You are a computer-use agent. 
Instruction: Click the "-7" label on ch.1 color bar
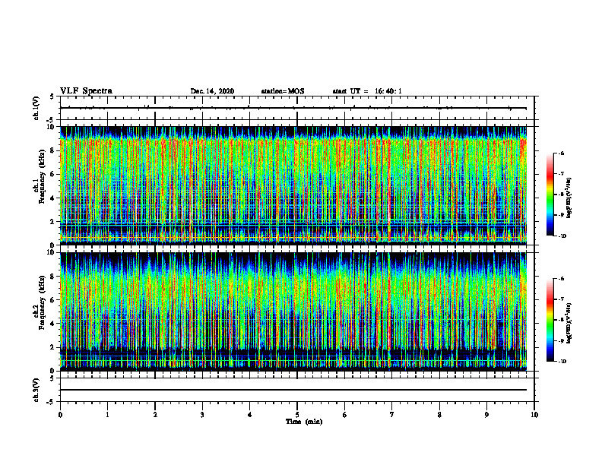pyautogui.click(x=562, y=174)
